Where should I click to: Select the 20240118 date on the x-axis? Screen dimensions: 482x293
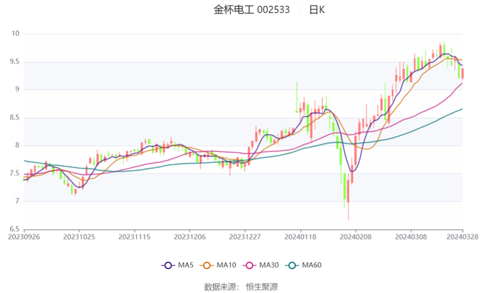click(x=300, y=236)
